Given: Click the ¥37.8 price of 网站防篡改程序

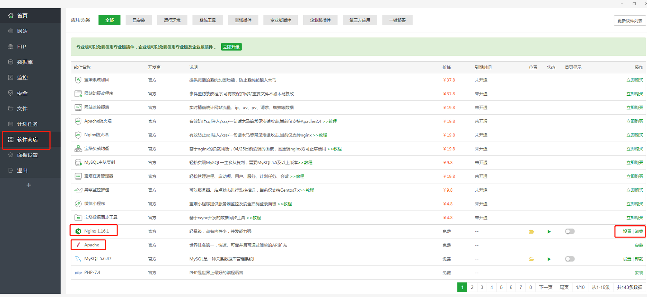Looking at the screenshot, I should pos(449,94).
